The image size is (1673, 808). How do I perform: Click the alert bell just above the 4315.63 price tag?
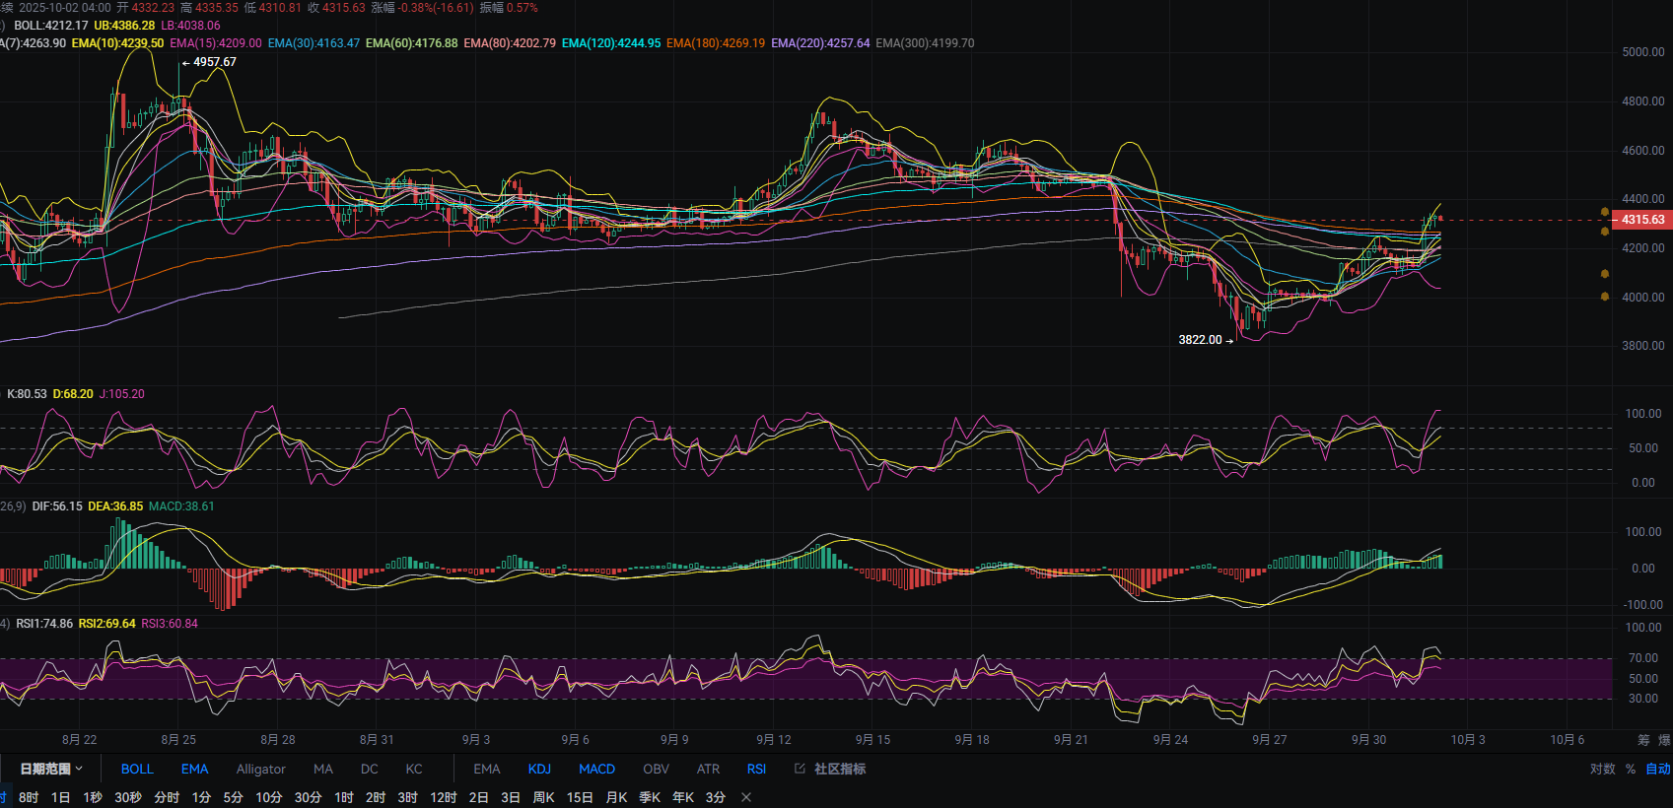1605,212
